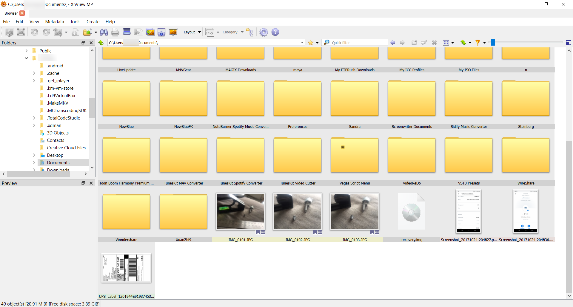Select the recovery.img file
573x307 pixels.
pos(412,211)
